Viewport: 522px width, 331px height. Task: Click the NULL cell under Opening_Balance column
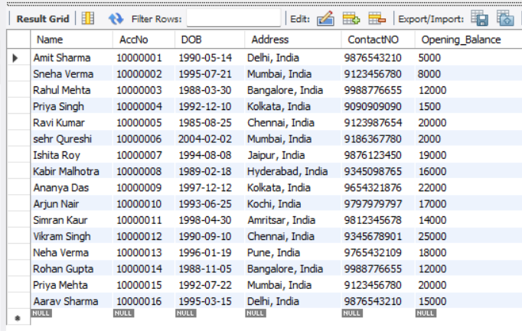click(426, 313)
